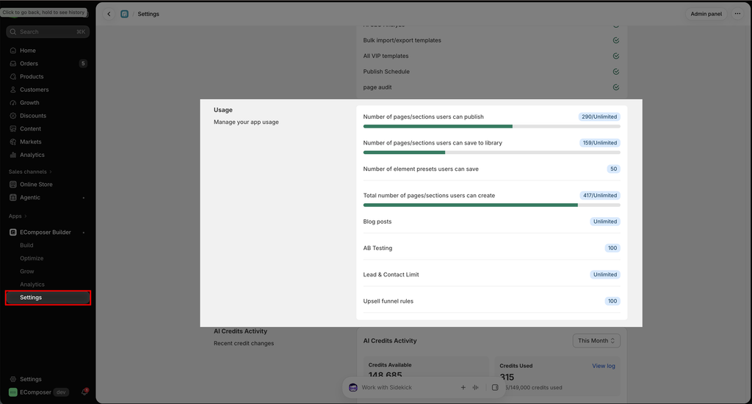752x404 pixels.
Task: Open the Build submenu item
Action: (26, 245)
